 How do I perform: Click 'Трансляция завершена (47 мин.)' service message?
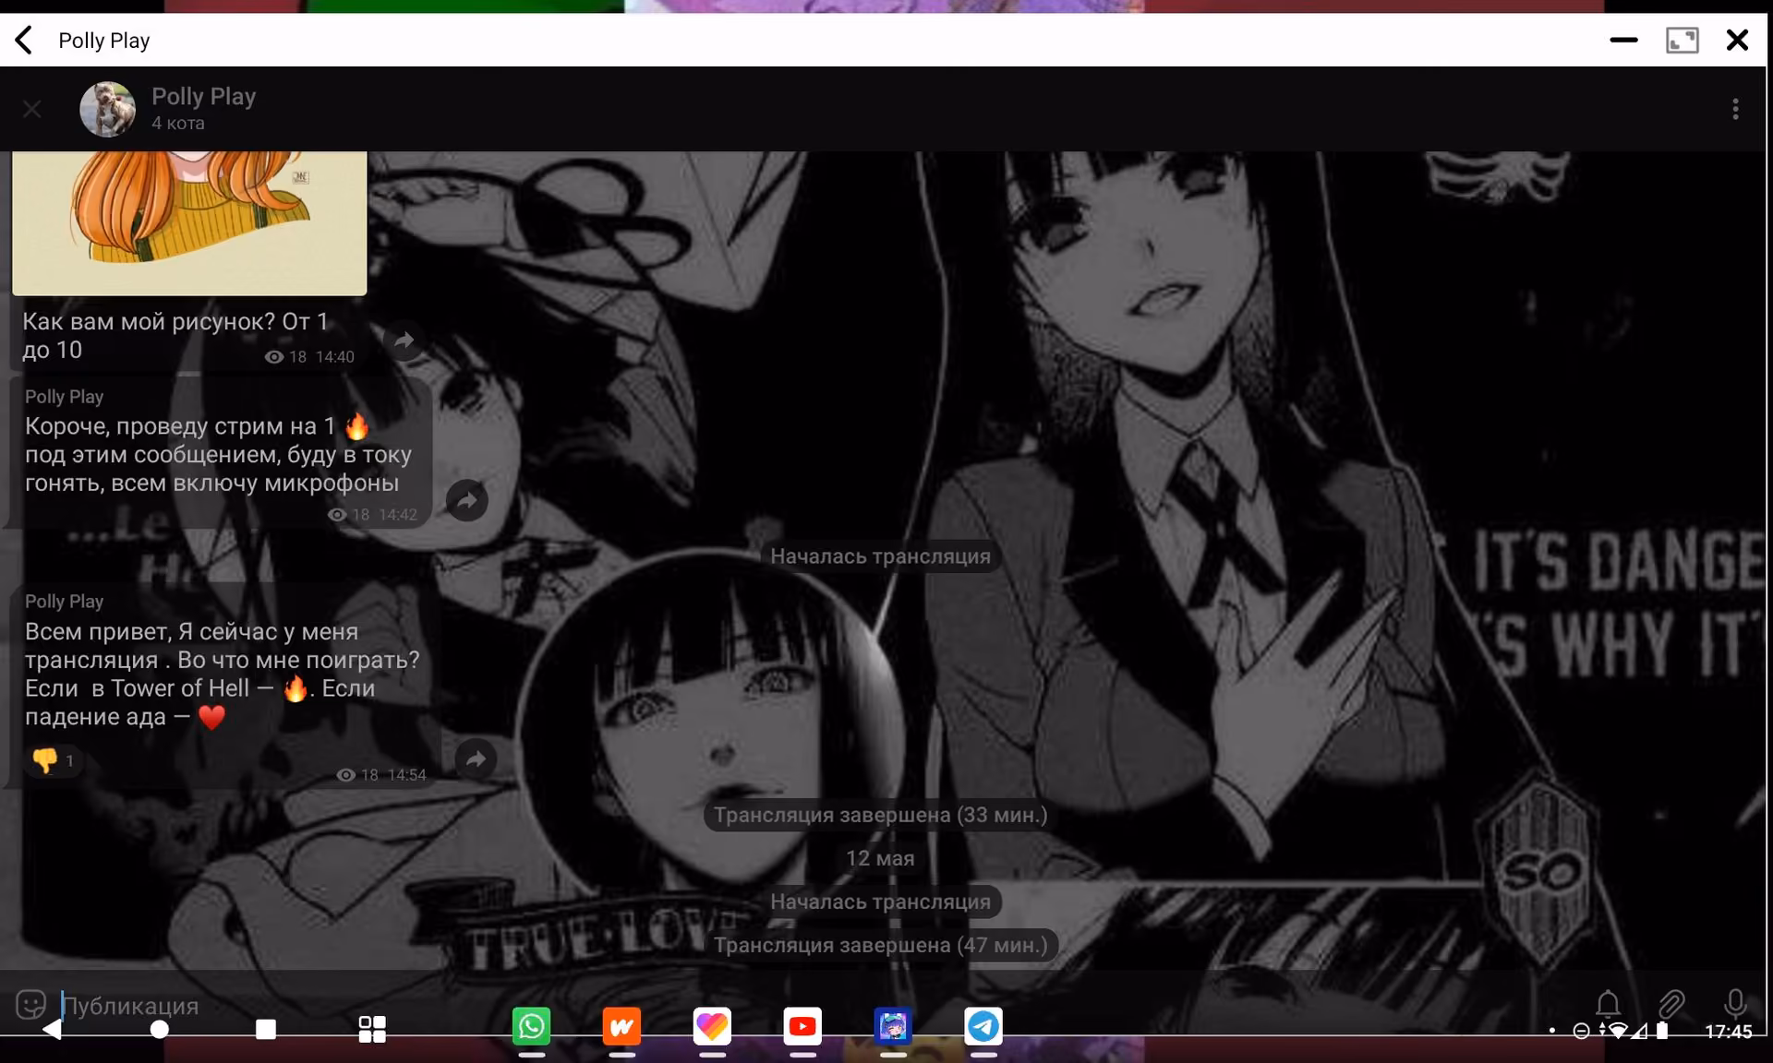point(880,945)
